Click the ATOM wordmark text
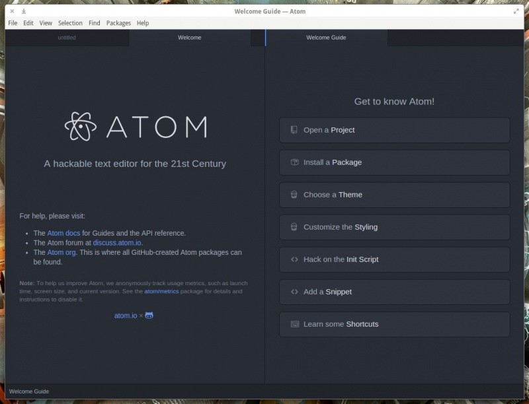This screenshot has width=529, height=404. point(157,127)
